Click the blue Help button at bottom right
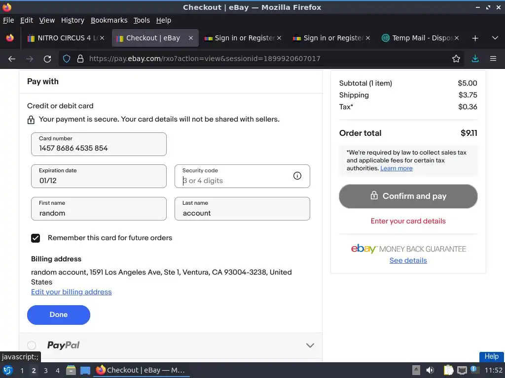The width and height of the screenshot is (505, 378). pos(491,356)
